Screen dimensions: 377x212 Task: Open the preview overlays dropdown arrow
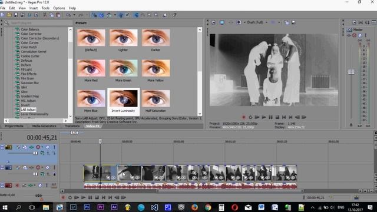(x=279, y=22)
